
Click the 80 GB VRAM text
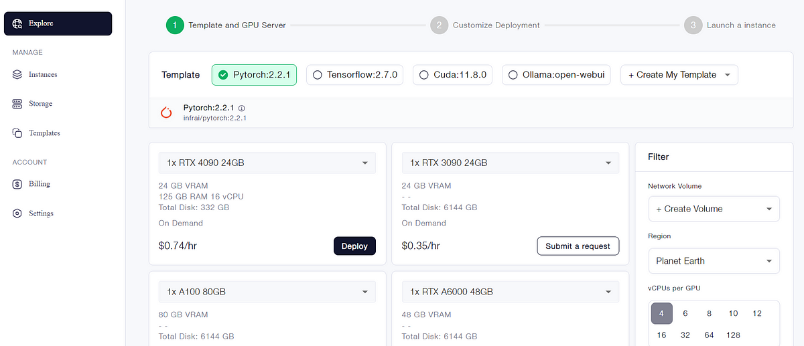[x=183, y=315]
